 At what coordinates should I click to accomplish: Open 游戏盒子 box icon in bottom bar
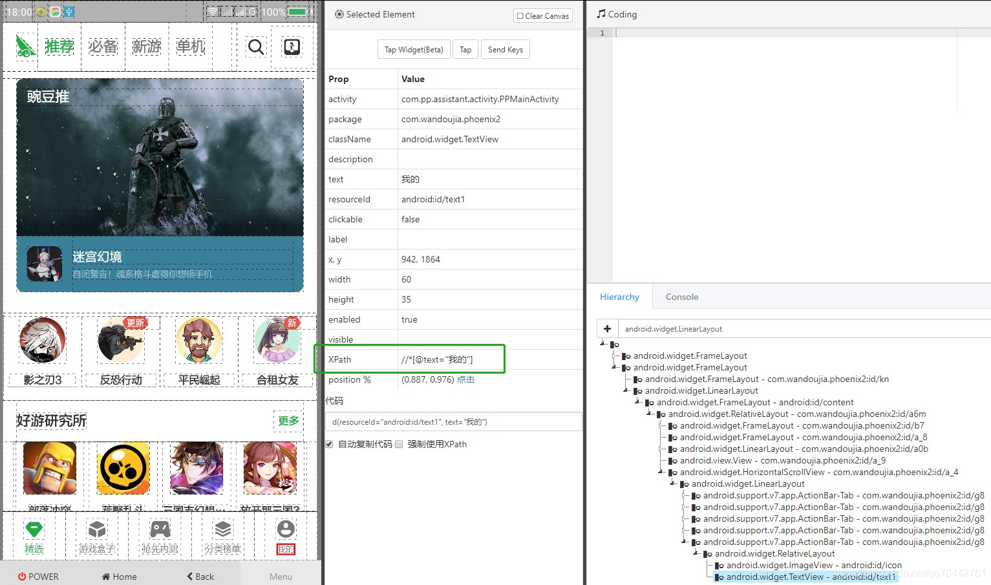[x=96, y=530]
